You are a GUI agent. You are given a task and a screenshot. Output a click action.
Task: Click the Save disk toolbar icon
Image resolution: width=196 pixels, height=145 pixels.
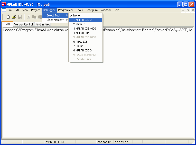tap(20, 17)
